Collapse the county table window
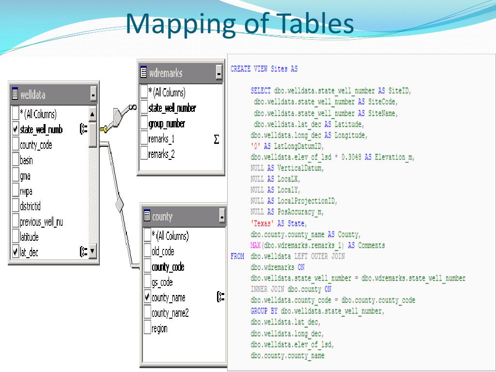Screen dimensions: 496x372 pyautogui.click(x=221, y=217)
